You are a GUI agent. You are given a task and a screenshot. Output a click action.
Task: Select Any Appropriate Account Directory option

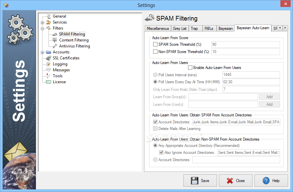[155, 145]
